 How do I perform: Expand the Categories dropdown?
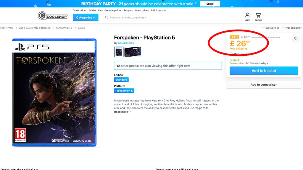point(86,17)
